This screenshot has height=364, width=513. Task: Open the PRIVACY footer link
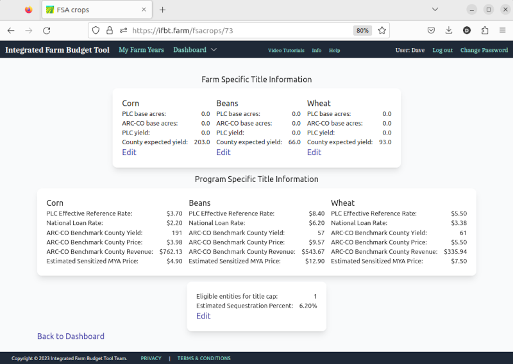click(151, 358)
